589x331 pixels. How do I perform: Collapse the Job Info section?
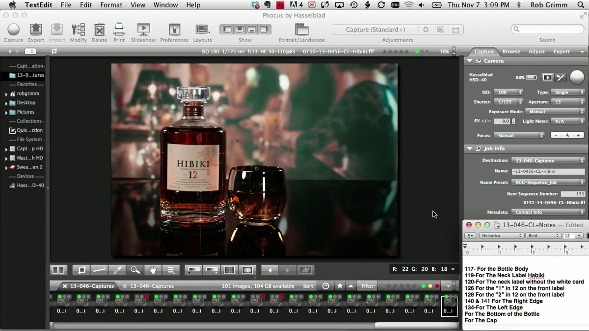coord(470,148)
